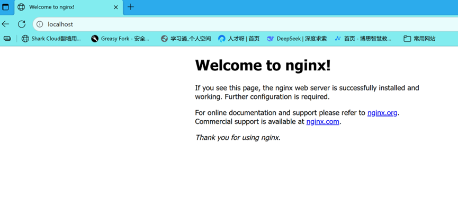Close the Welcome to nginx! tab
Image resolution: width=458 pixels, height=222 pixels.
coord(115,7)
